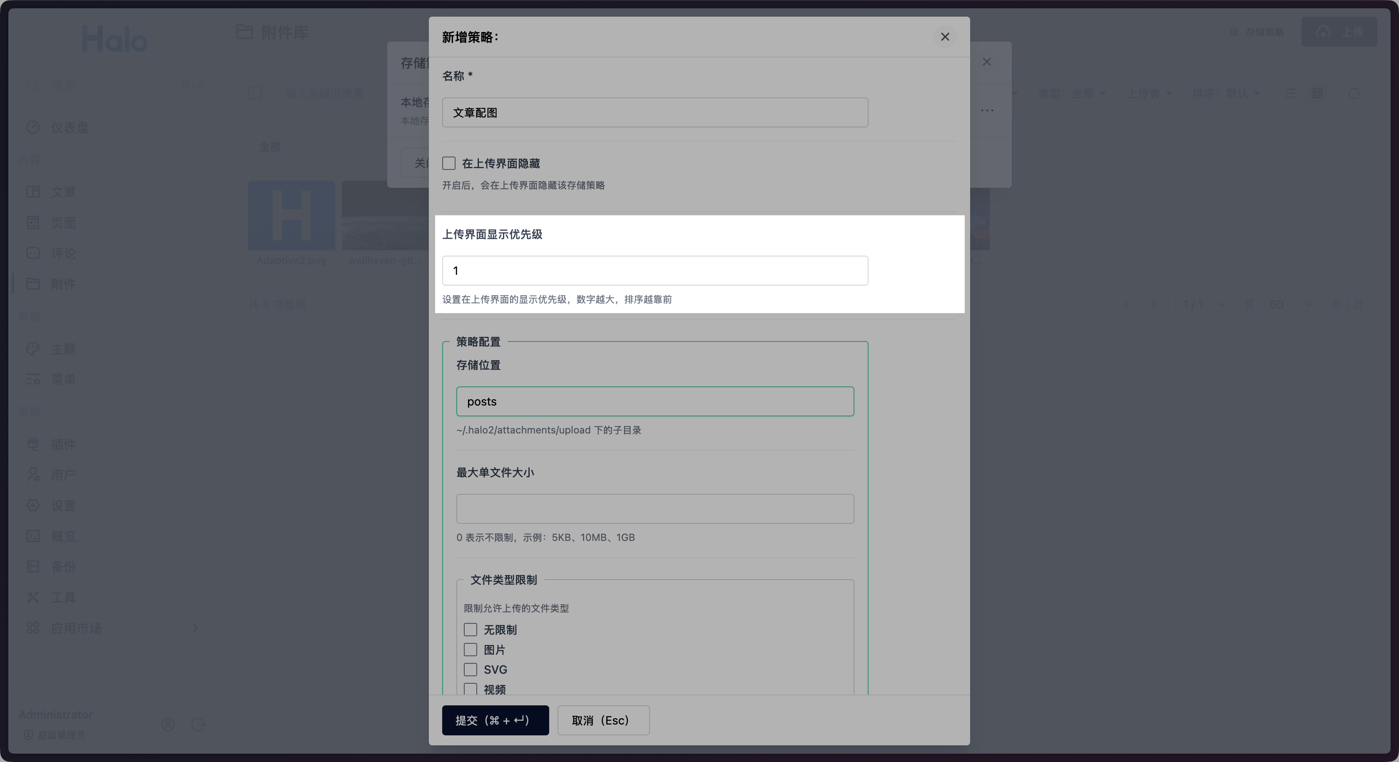This screenshot has width=1399, height=762.
Task: Check the 图片 file type restriction
Action: pyautogui.click(x=470, y=650)
